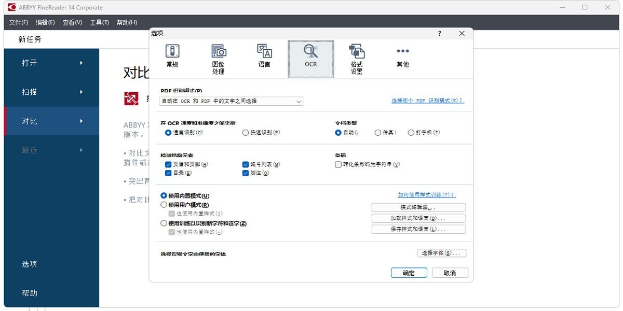Image resolution: width=623 pixels, height=311 pixels.
Task: Open the PDF 识别模式 dropdown
Action: point(299,101)
